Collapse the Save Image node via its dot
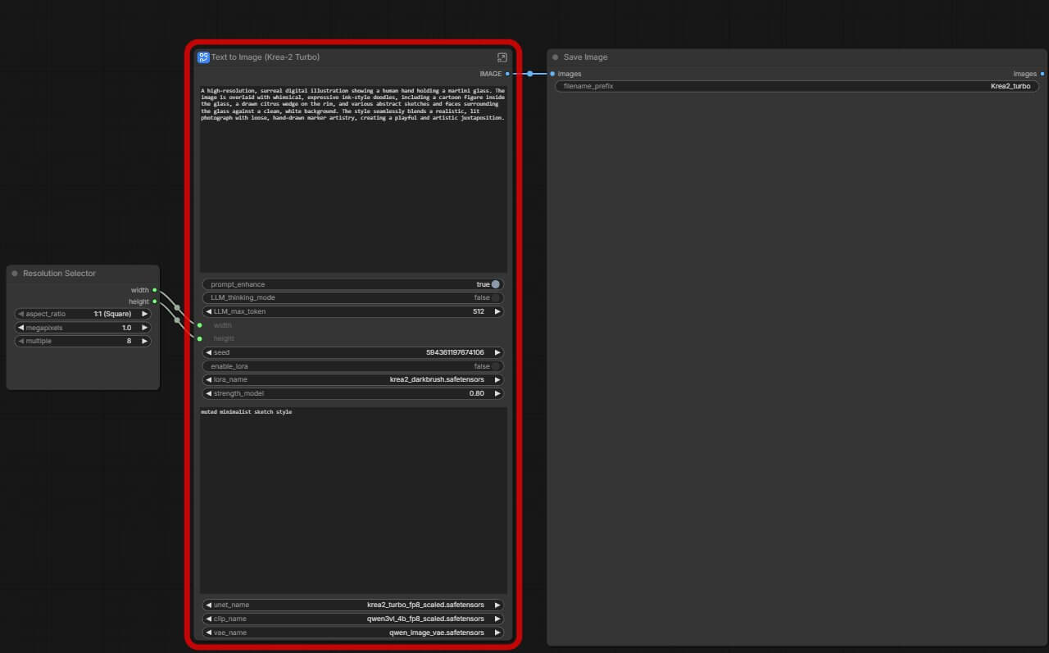The image size is (1049, 653). coord(556,57)
